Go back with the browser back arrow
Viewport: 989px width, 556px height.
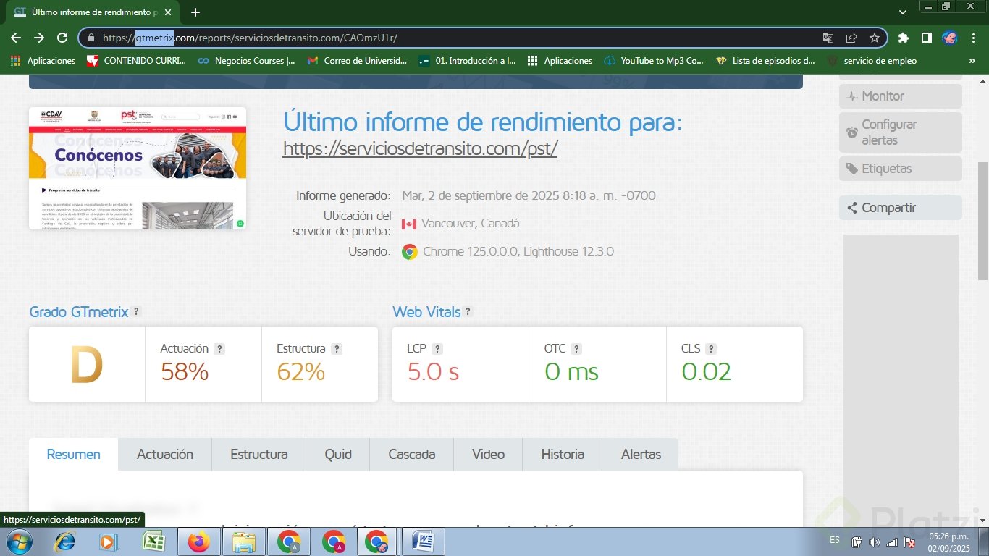pos(16,38)
